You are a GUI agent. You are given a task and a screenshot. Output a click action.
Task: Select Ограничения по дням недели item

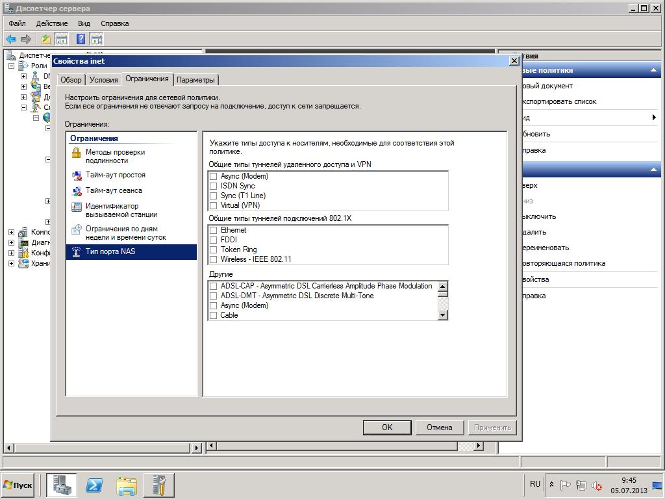[125, 233]
